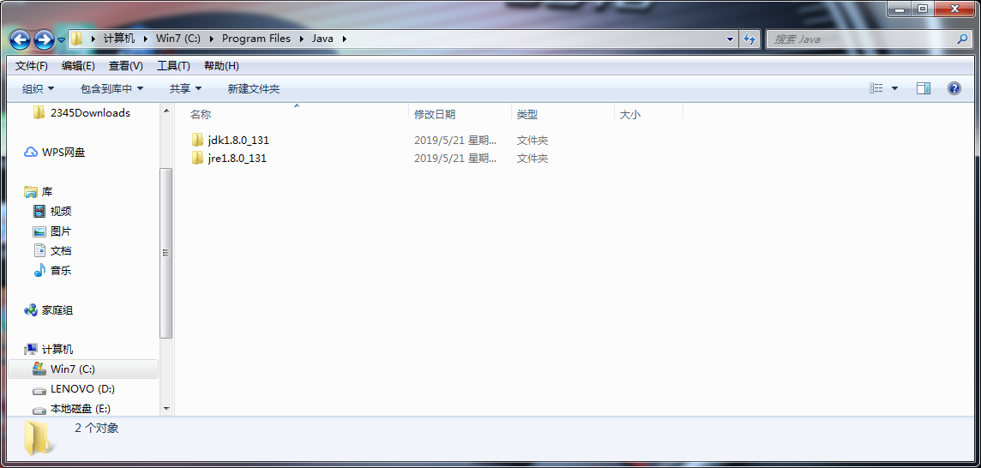The width and height of the screenshot is (981, 468).
Task: Open the 组织 dropdown
Action: pyautogui.click(x=39, y=89)
